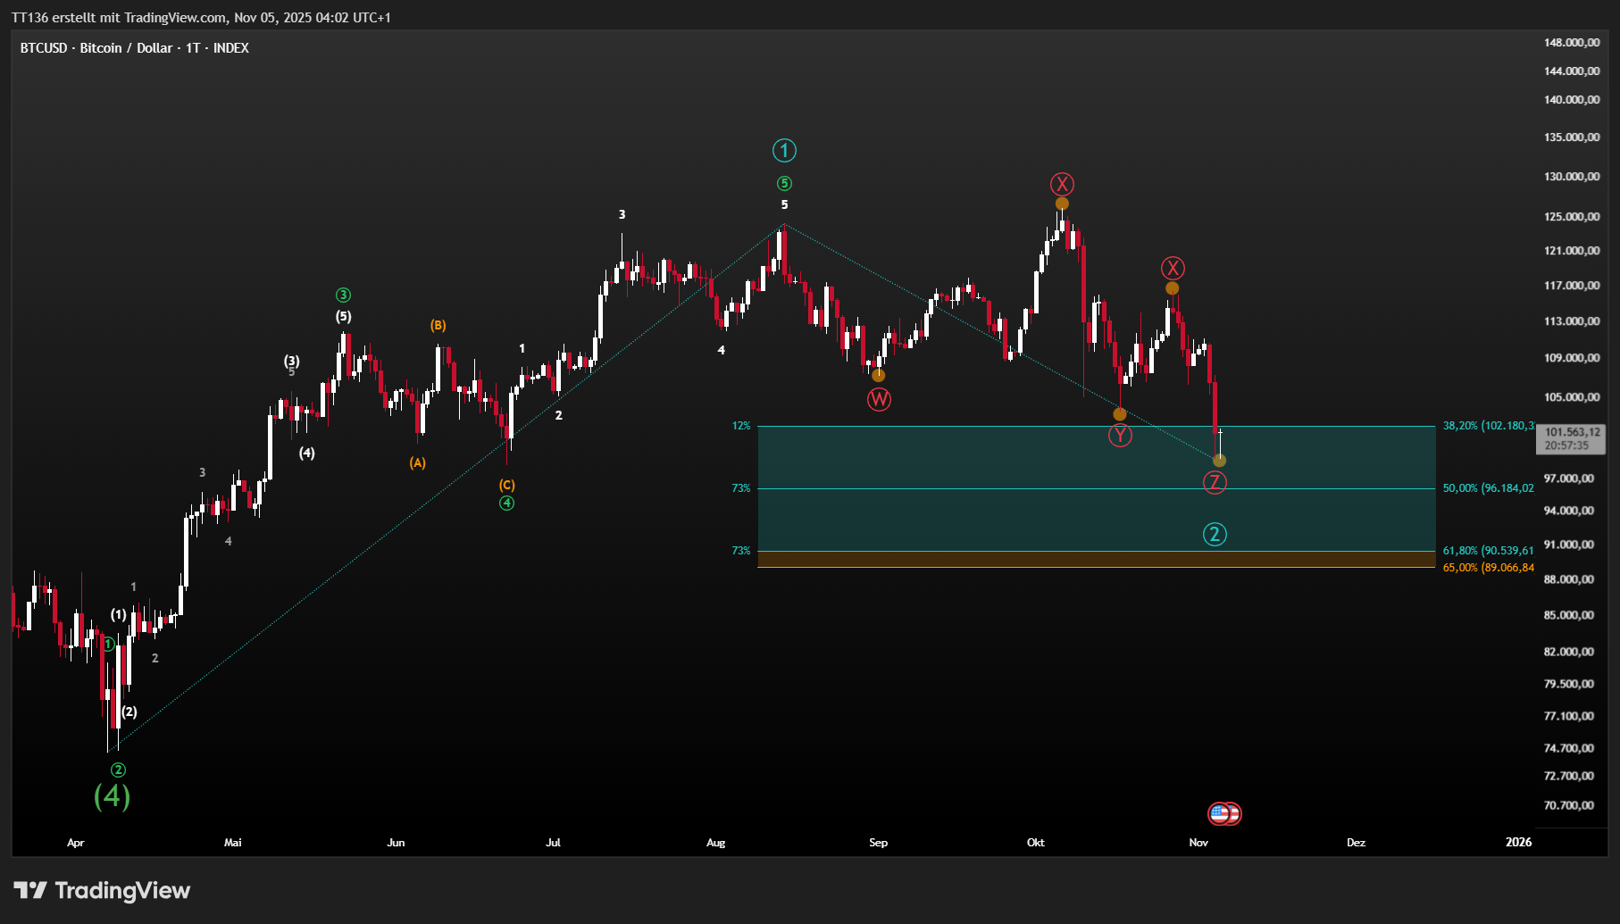Viewport: 1620px width, 924px height.
Task: Click the 113.000,00 price axis label
Action: 1572,320
